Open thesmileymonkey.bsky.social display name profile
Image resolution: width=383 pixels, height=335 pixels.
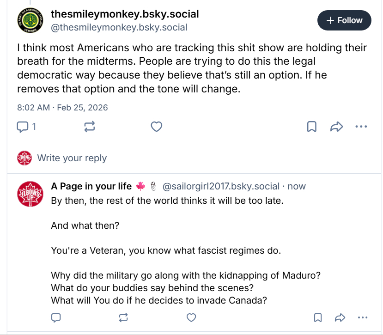(x=125, y=14)
